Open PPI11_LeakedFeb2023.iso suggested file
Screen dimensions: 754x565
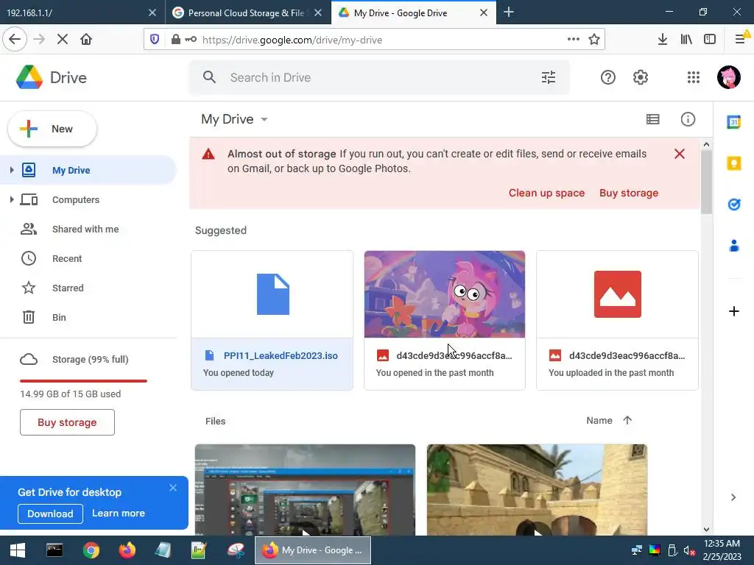click(x=272, y=320)
